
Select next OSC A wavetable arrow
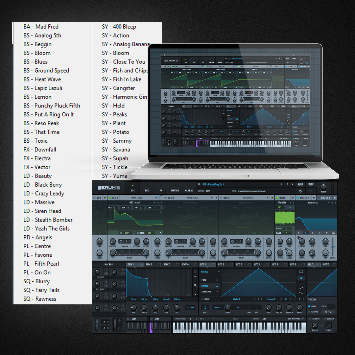[x=161, y=202]
